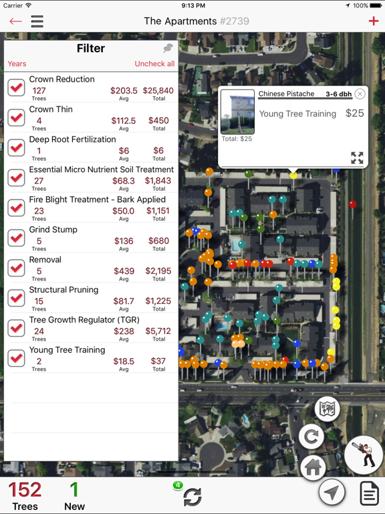The image size is (385, 514).
Task: Toggle Deep Root Fertilization checkbox
Action: 16,148
